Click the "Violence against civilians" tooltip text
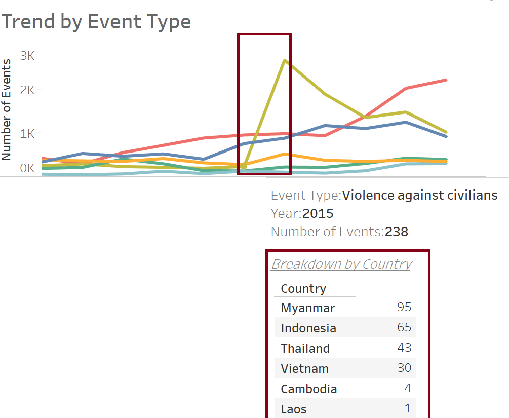The width and height of the screenshot is (509, 418). click(419, 196)
